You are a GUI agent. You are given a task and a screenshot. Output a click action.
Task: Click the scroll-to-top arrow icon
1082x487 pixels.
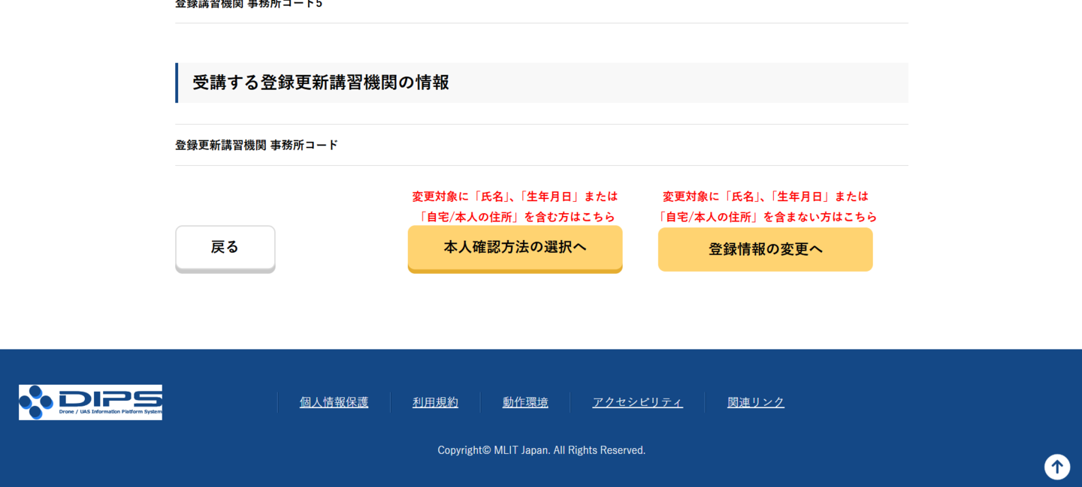[1056, 467]
